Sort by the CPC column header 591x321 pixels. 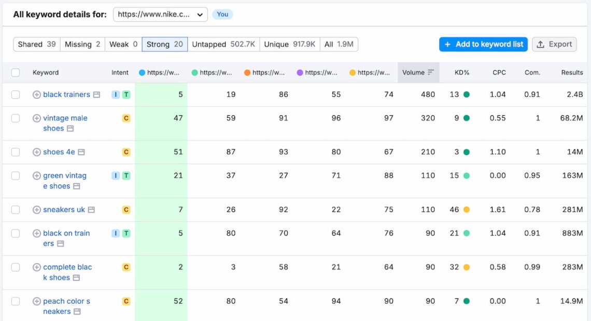[x=499, y=72]
